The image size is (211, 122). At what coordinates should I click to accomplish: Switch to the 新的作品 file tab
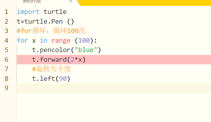click(x=32, y=2)
